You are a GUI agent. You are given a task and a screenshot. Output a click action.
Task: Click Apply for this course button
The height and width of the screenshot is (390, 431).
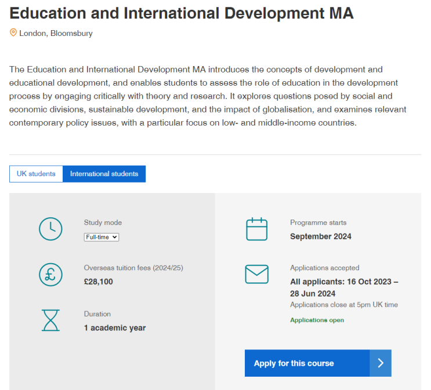click(x=318, y=363)
